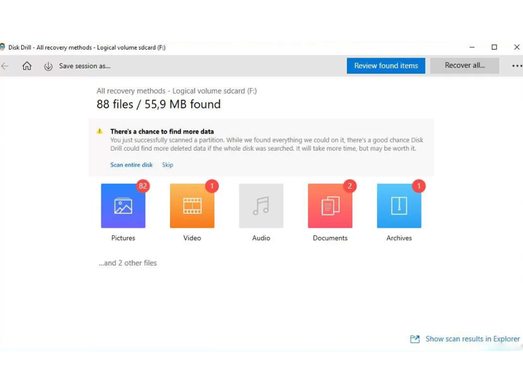
Task: Maximize the Disk Drill window
Action: tap(494, 48)
